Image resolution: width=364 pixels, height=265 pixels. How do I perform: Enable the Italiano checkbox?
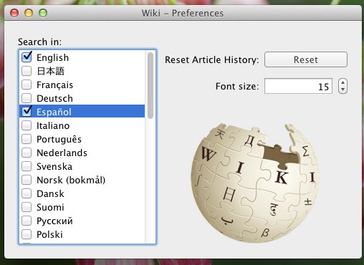coord(27,125)
